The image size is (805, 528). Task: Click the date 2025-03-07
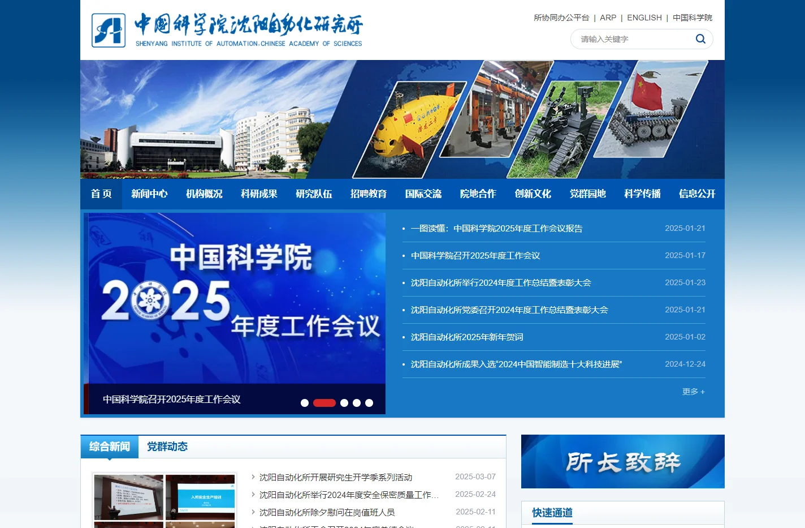[475, 477]
